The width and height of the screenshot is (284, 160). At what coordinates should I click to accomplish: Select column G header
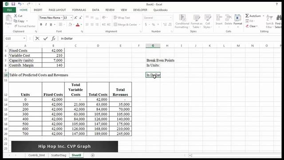(153, 46)
